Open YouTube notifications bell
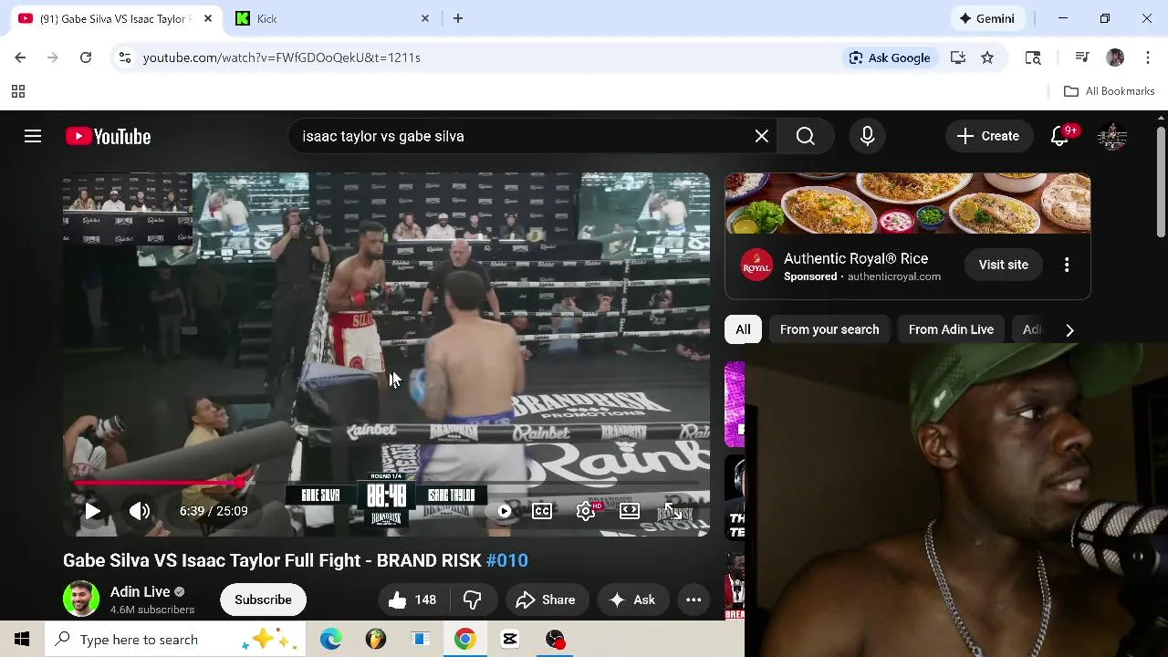The width and height of the screenshot is (1168, 657). click(1059, 136)
